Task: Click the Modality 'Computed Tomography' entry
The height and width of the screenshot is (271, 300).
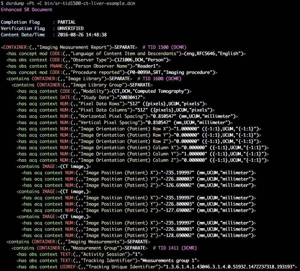Action: coord(164,91)
